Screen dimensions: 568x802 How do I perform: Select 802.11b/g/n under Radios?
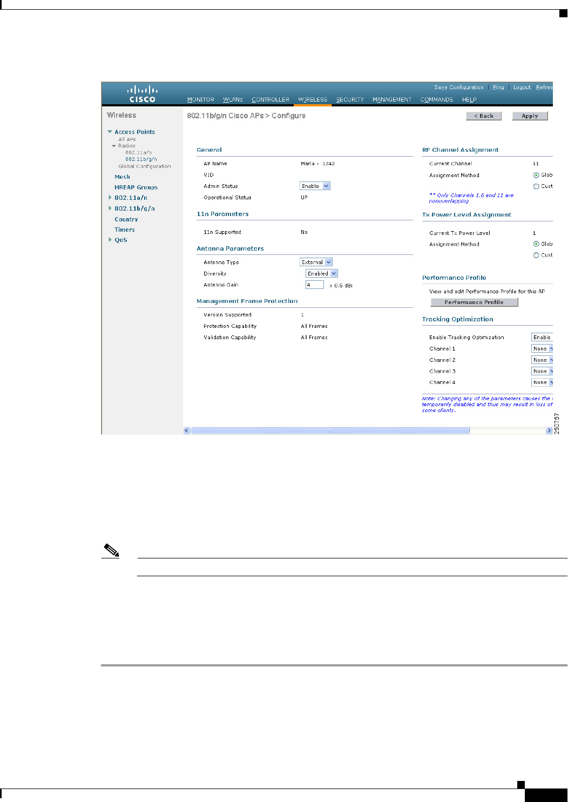(x=141, y=159)
